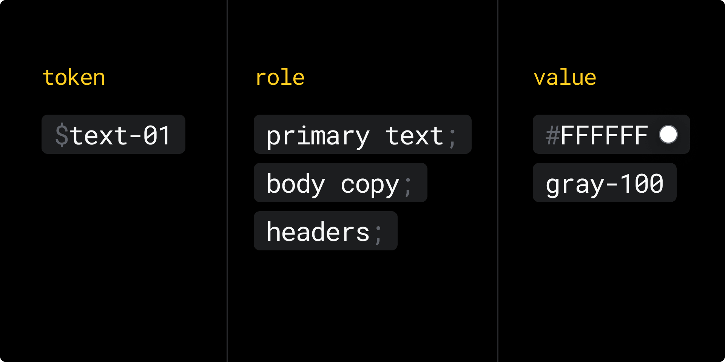This screenshot has width=725, height=362.
Task: Click the "primary text;" role chip
Action: 362,135
